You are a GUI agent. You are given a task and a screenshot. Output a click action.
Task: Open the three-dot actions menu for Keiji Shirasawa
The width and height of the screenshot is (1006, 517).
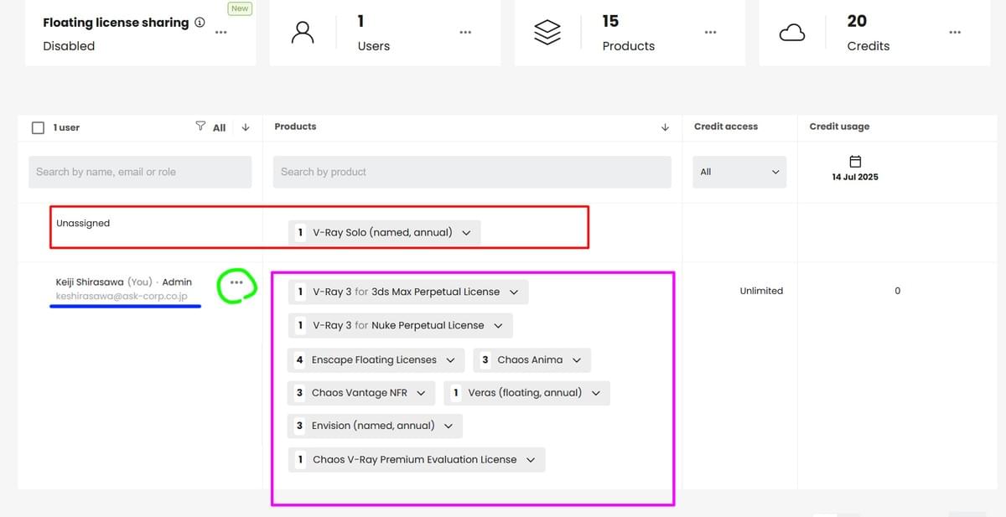coord(236,282)
